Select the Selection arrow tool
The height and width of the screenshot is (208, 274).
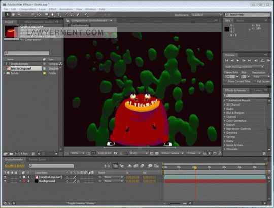[x=7, y=15]
